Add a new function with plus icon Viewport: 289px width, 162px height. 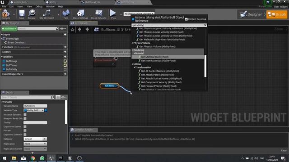pyautogui.click(x=65, y=47)
